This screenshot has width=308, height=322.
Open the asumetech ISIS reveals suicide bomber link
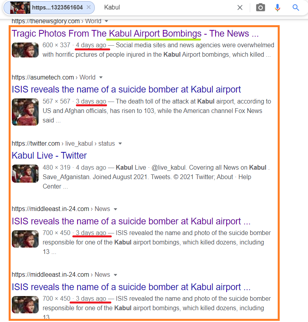pyautogui.click(x=126, y=89)
